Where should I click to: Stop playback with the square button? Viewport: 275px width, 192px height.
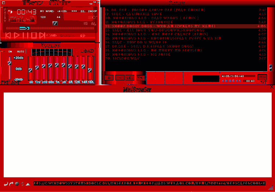(x=34, y=35)
